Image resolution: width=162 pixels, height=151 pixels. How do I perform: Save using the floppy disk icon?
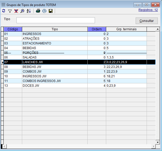51,11
